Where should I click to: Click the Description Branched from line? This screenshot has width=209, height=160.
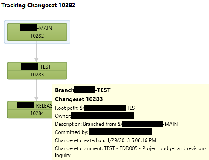tap(116, 124)
